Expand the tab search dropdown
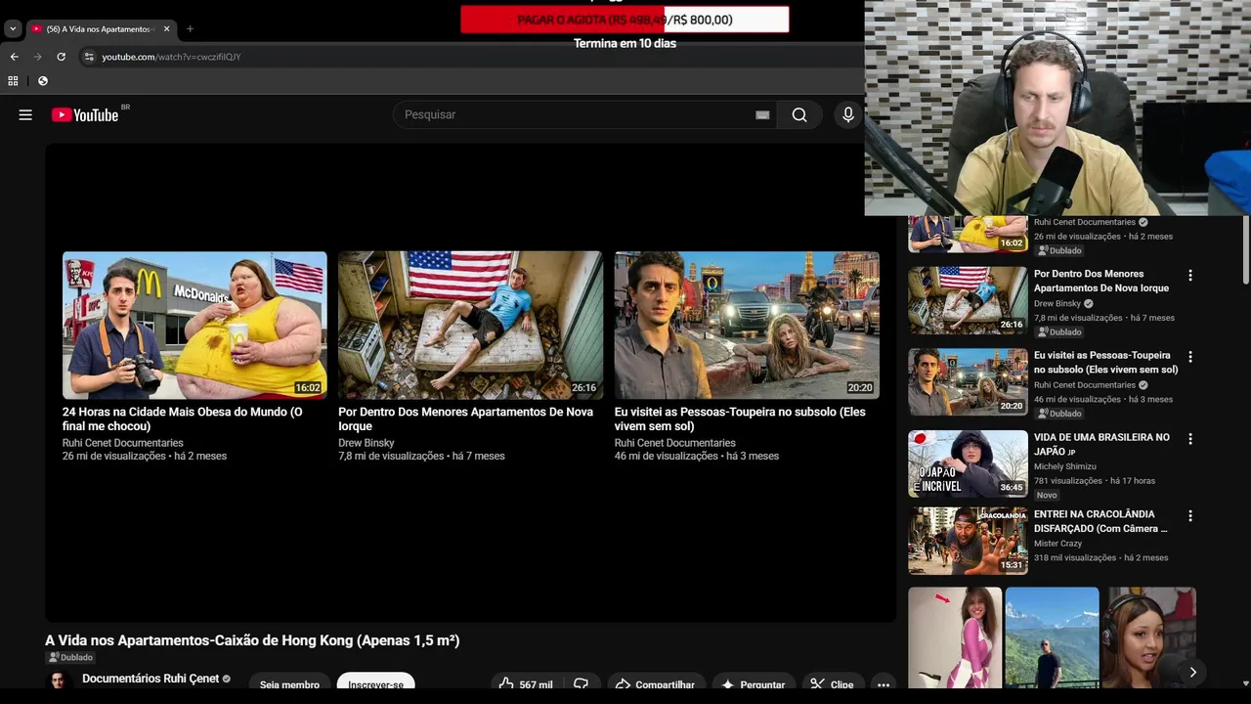This screenshot has width=1251, height=704. point(13,28)
